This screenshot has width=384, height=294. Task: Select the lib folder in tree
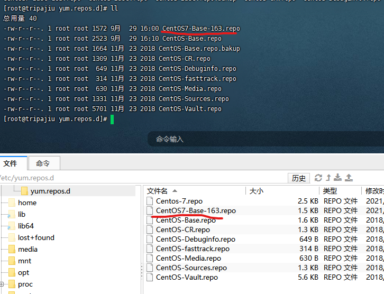[x=22, y=215]
